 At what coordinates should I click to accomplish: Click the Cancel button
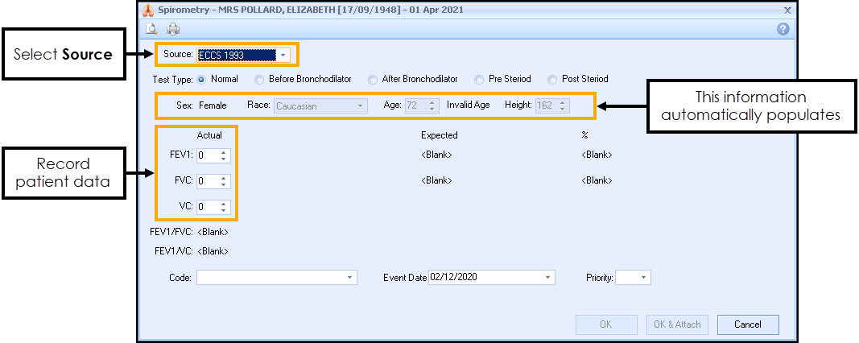pos(748,324)
